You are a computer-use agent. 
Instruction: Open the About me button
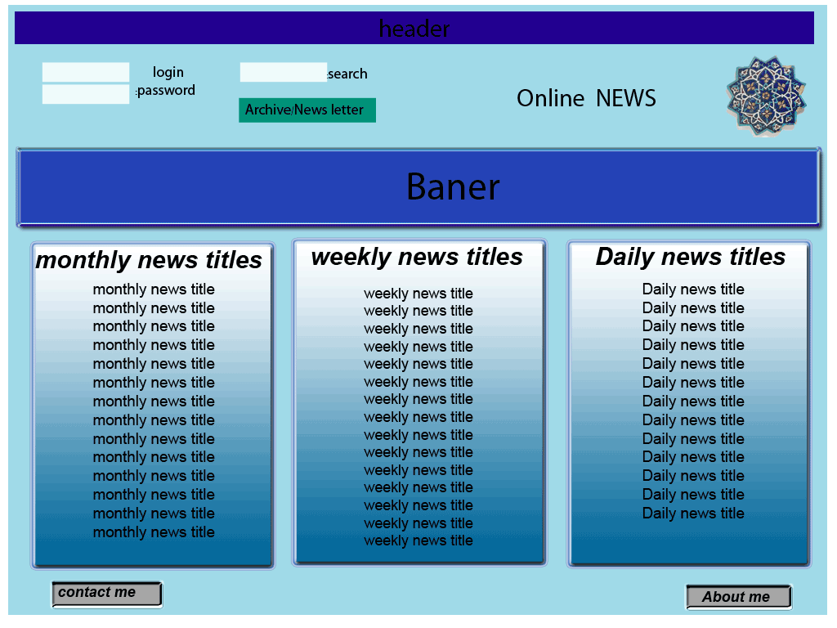point(738,597)
